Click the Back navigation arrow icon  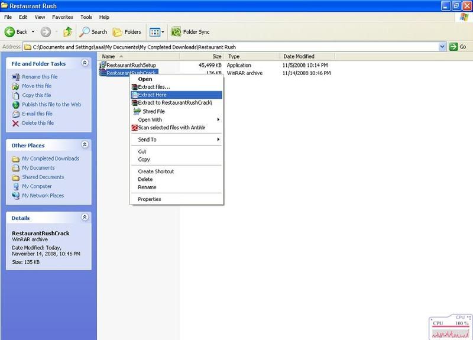(10, 31)
